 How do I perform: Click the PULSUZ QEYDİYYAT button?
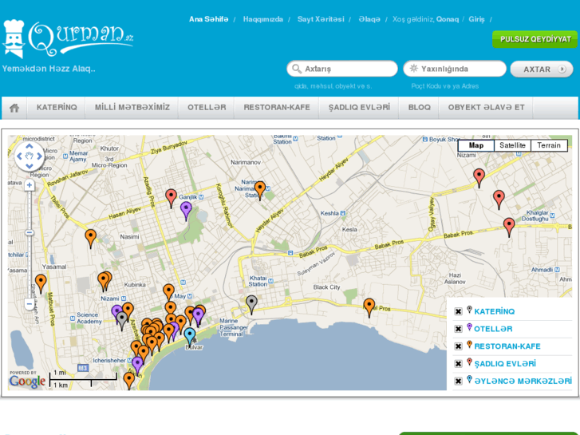tap(535, 39)
